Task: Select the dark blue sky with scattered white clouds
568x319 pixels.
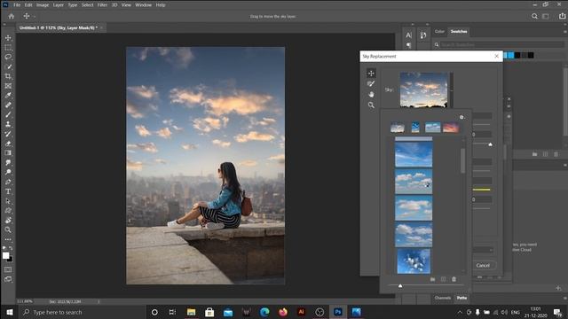Action: pyautogui.click(x=414, y=261)
